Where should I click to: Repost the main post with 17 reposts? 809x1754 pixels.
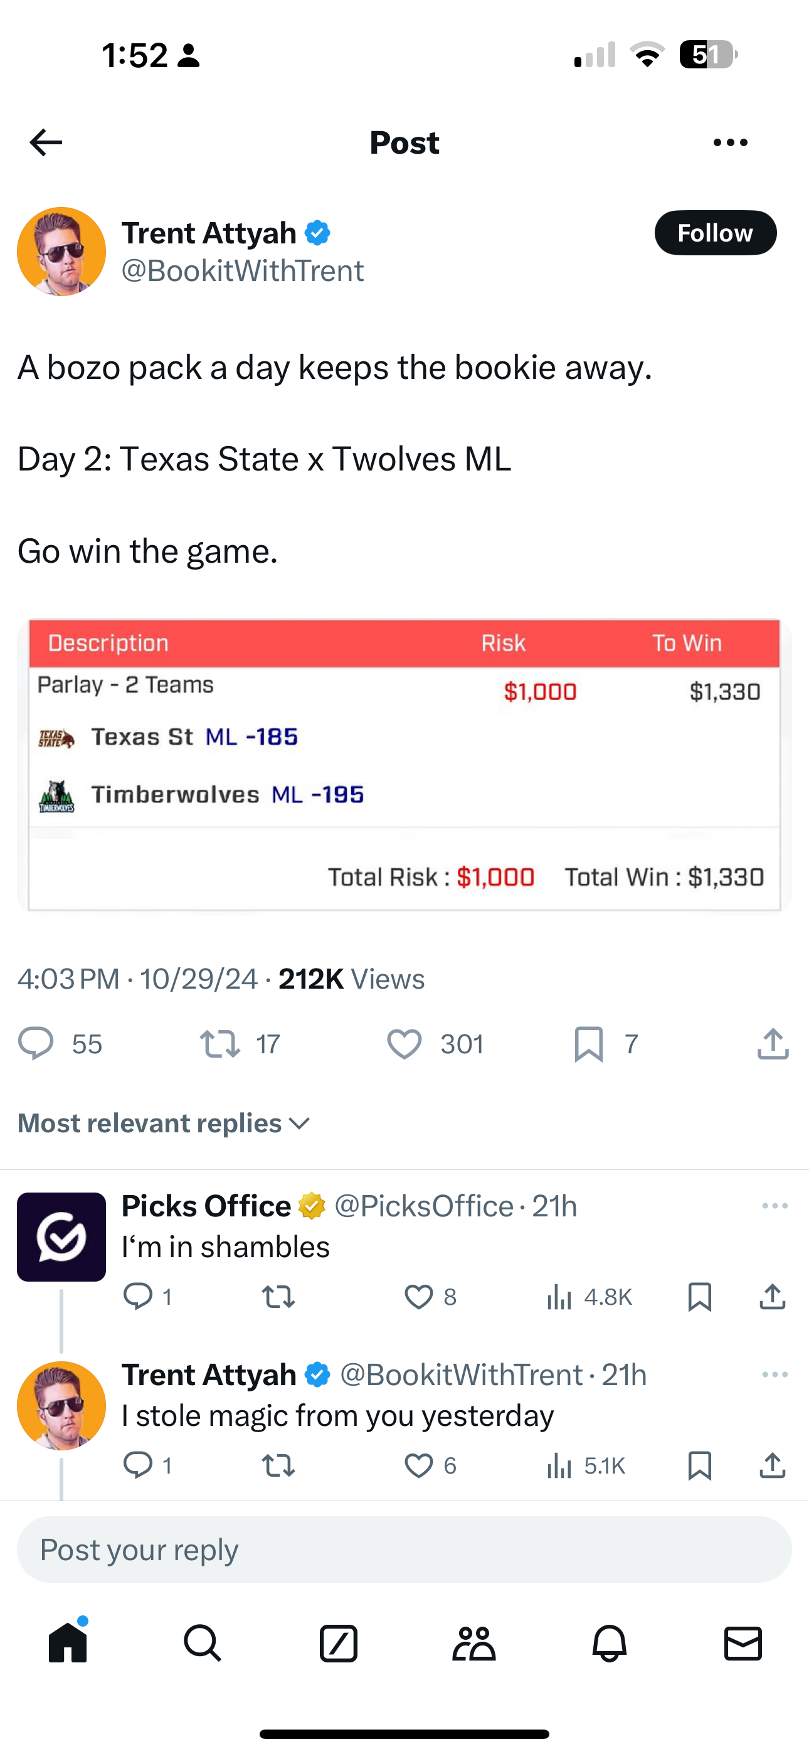point(220,1043)
